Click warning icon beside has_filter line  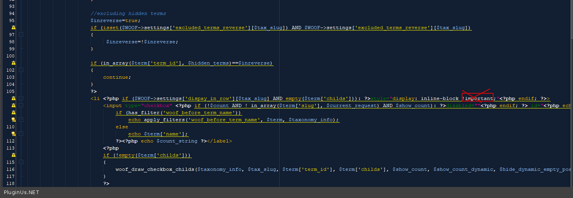click(x=13, y=113)
